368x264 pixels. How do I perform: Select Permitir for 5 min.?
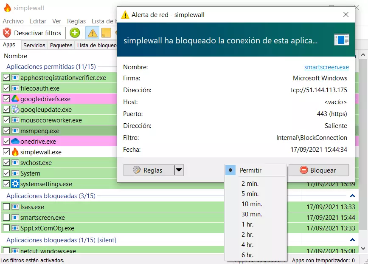click(256, 194)
